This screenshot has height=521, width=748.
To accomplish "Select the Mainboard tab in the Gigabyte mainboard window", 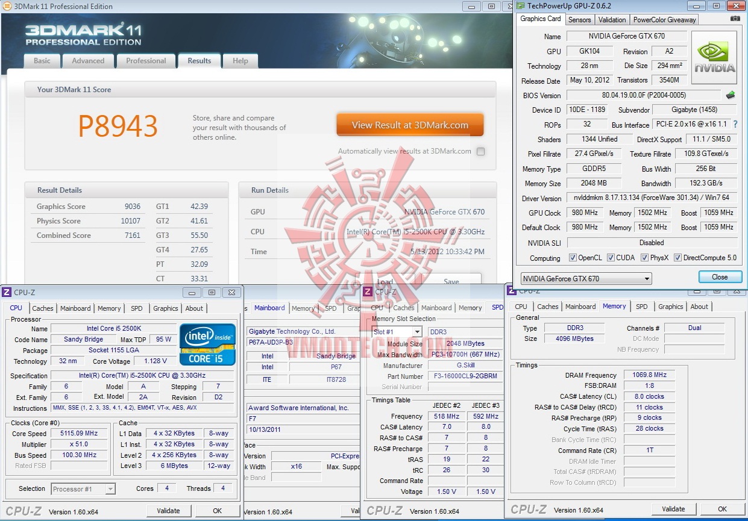I will click(269, 308).
